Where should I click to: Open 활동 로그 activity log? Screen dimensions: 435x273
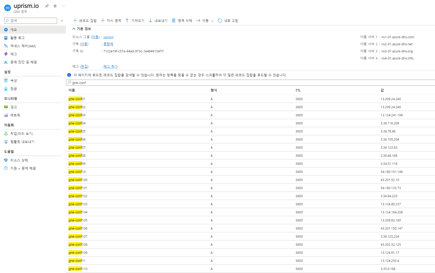pos(33,38)
